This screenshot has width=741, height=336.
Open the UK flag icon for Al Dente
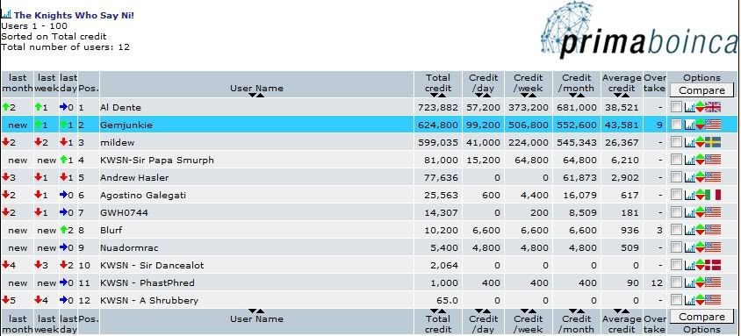(x=713, y=108)
